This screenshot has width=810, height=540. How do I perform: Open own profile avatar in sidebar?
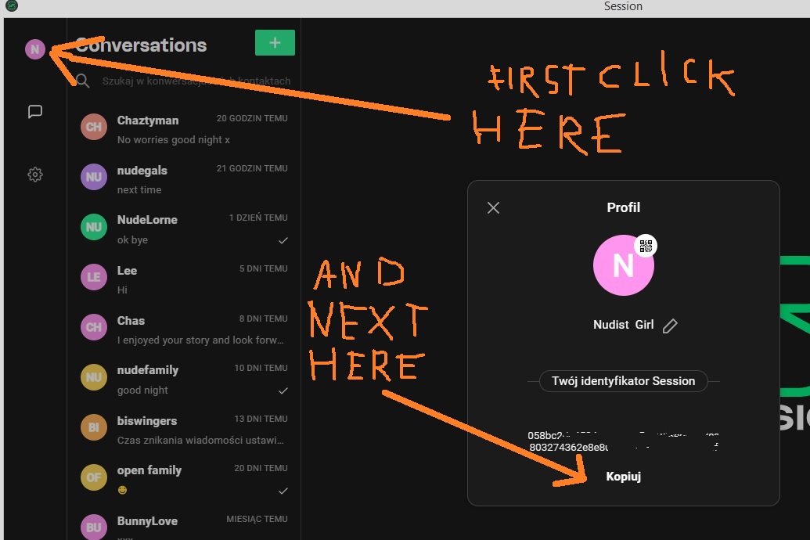(x=35, y=49)
